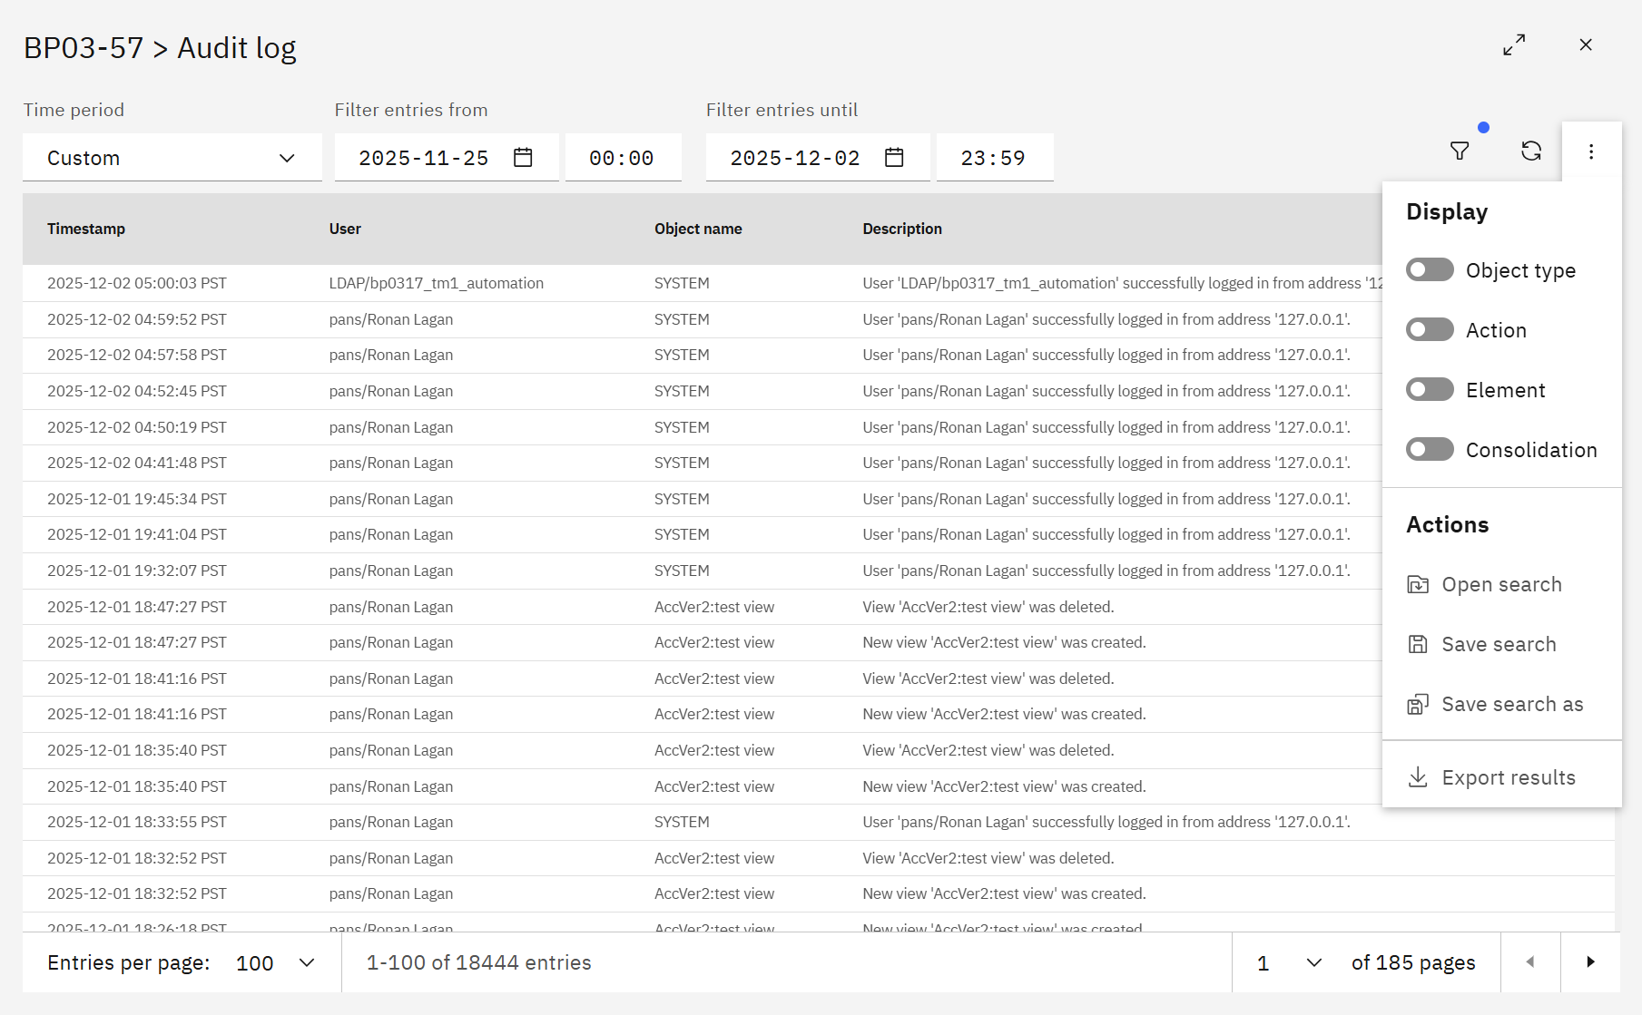Viewport: 1642px width, 1015px height.
Task: Enable the Consolidation display toggle
Action: [1430, 449]
